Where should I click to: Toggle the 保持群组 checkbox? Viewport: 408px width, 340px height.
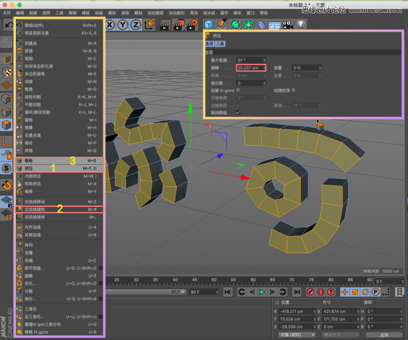238,113
